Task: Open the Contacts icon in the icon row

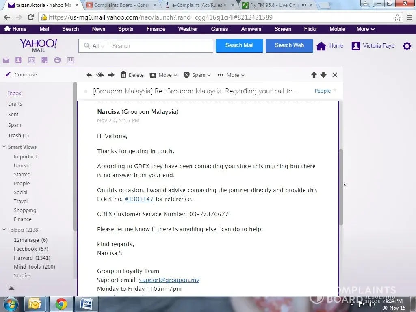Action: pos(19,61)
